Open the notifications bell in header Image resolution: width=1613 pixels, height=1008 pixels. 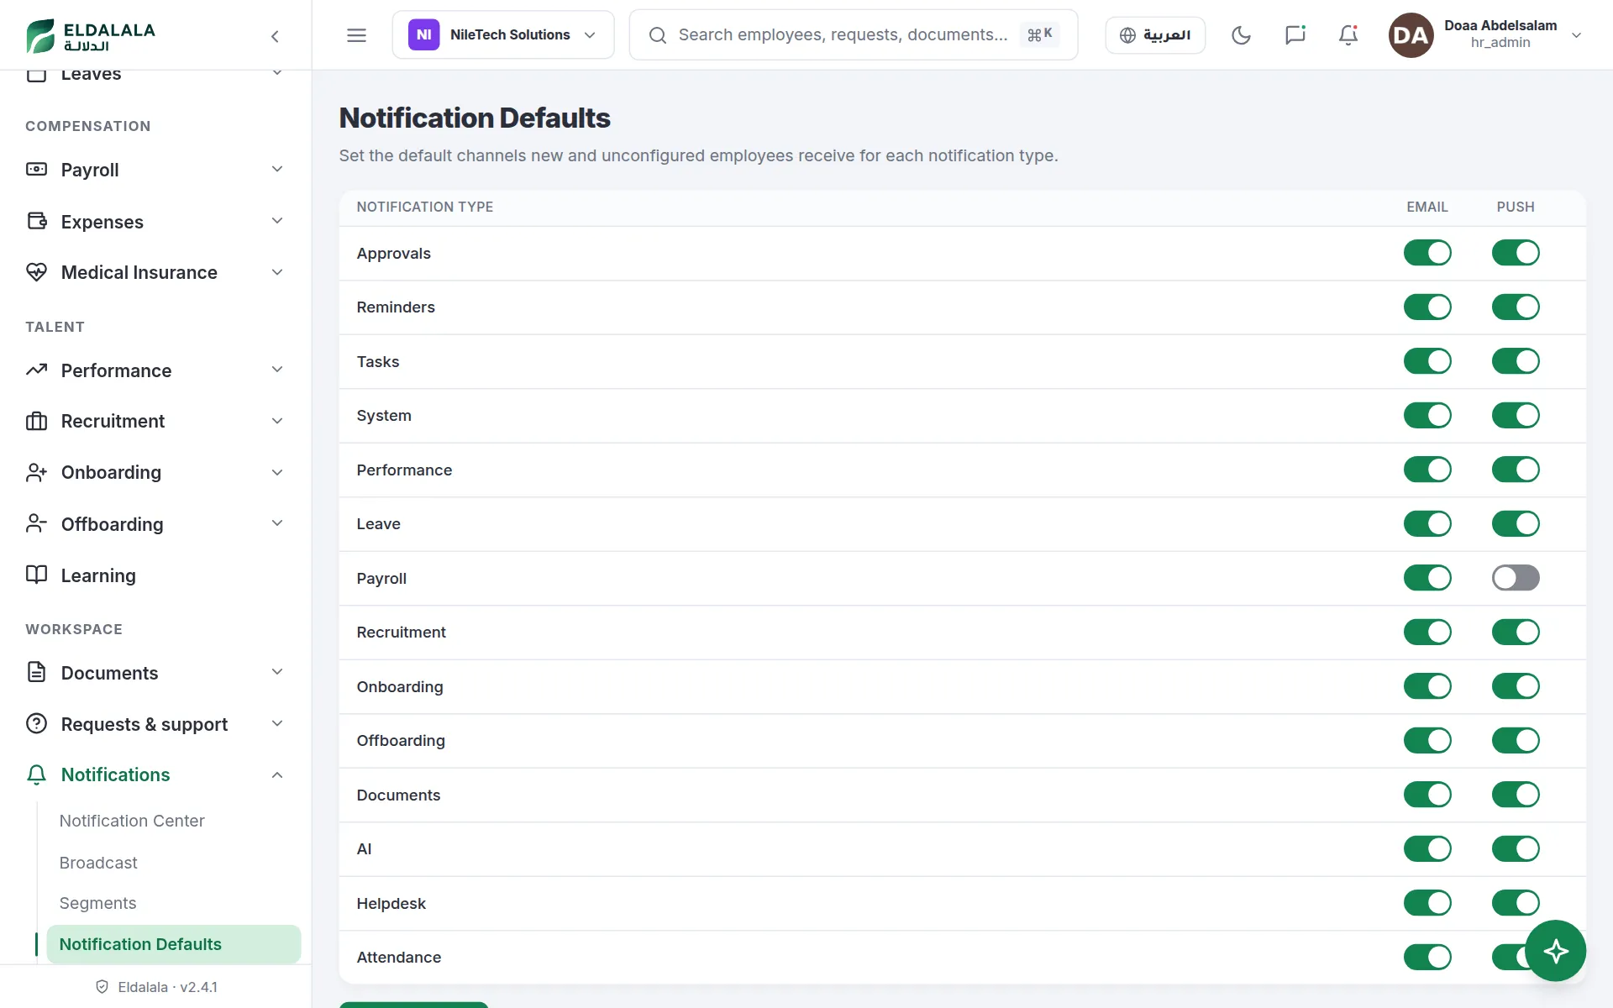point(1348,35)
